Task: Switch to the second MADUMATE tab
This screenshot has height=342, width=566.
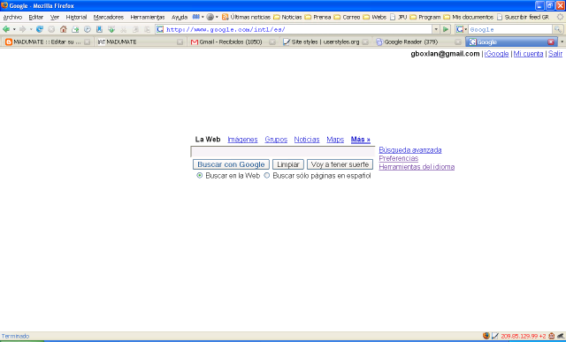Action: coord(141,42)
